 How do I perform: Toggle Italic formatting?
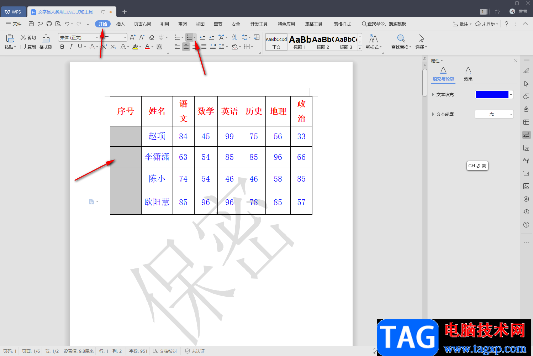(x=71, y=47)
